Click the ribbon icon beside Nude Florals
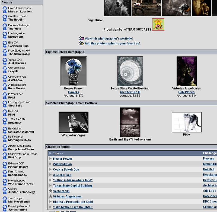 click(x=5, y=87)
